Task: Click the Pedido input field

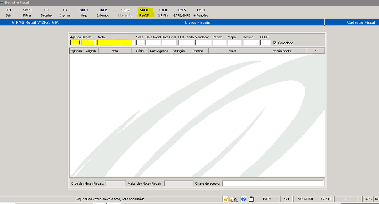Action: coord(220,43)
